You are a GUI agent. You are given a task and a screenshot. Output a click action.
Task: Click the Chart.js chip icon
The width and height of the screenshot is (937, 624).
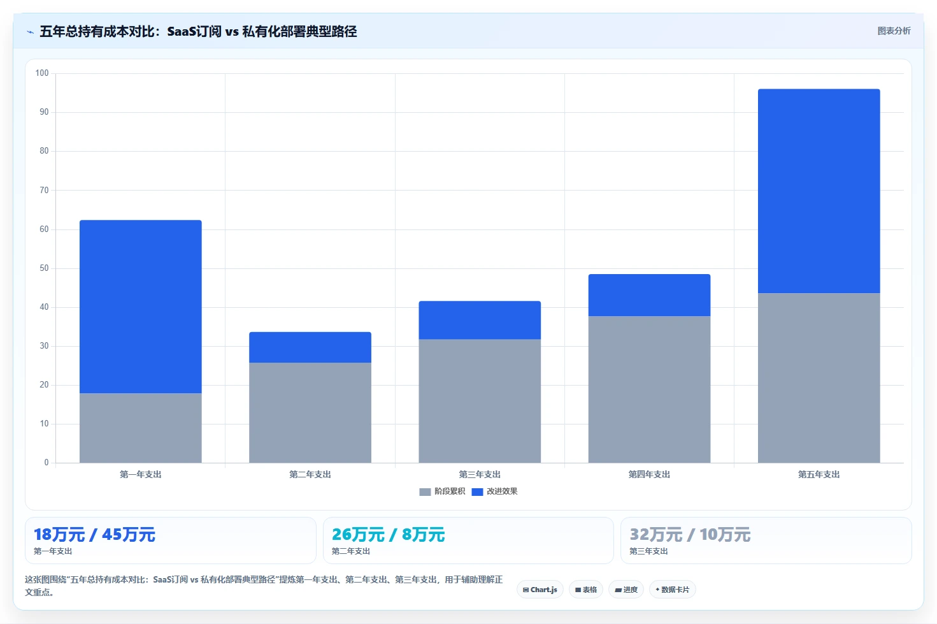[x=526, y=590]
